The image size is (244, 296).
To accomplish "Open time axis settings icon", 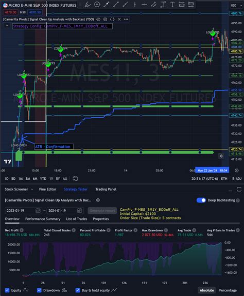I will click(x=237, y=170).
